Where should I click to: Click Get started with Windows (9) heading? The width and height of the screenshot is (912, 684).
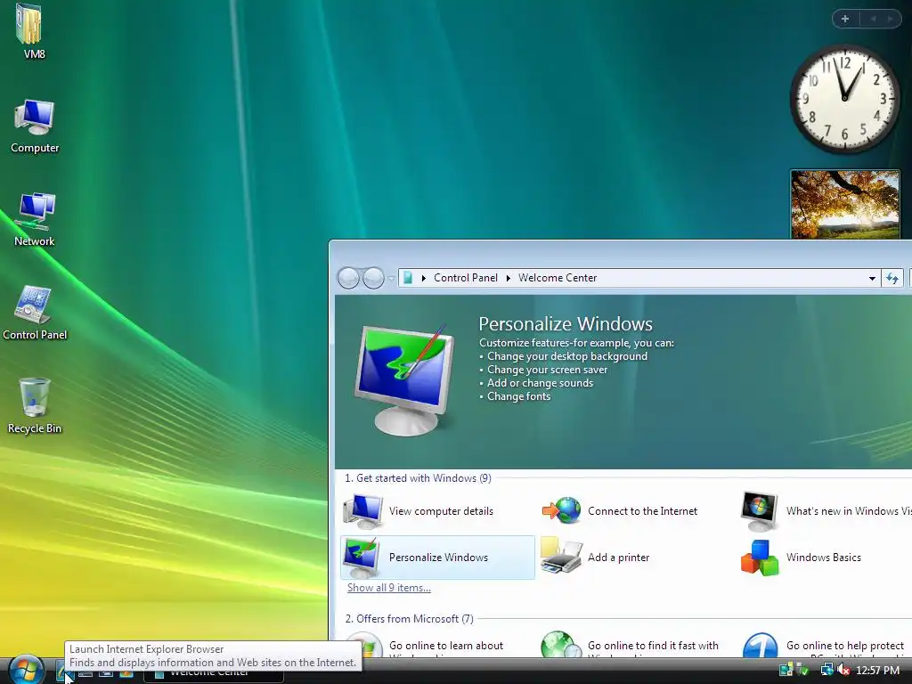click(x=418, y=478)
